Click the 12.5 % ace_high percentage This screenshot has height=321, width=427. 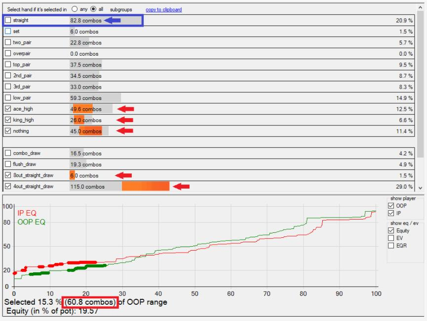coord(404,109)
